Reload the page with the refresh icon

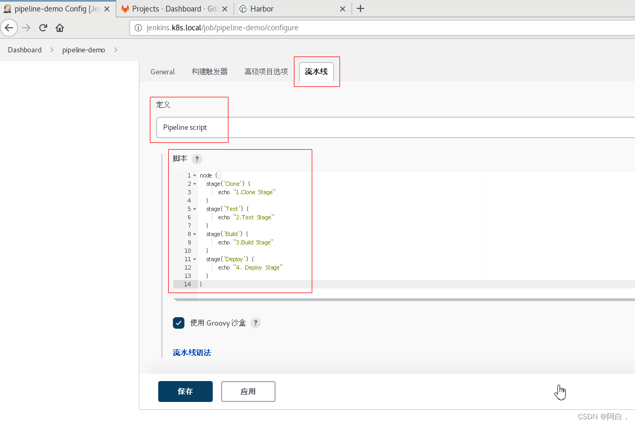43,28
